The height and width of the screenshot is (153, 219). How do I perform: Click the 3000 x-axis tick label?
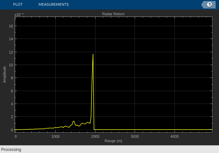[135, 136]
